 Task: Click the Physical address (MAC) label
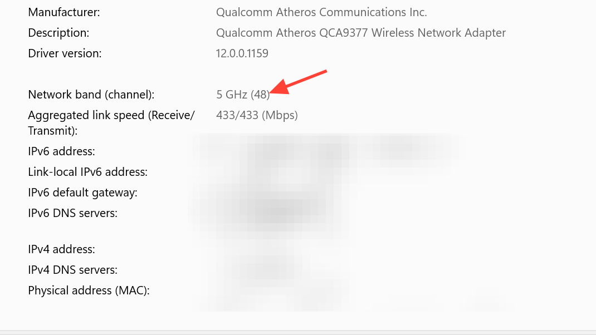(x=89, y=290)
